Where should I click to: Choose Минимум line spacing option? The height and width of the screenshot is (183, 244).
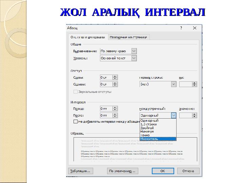tap(158, 131)
